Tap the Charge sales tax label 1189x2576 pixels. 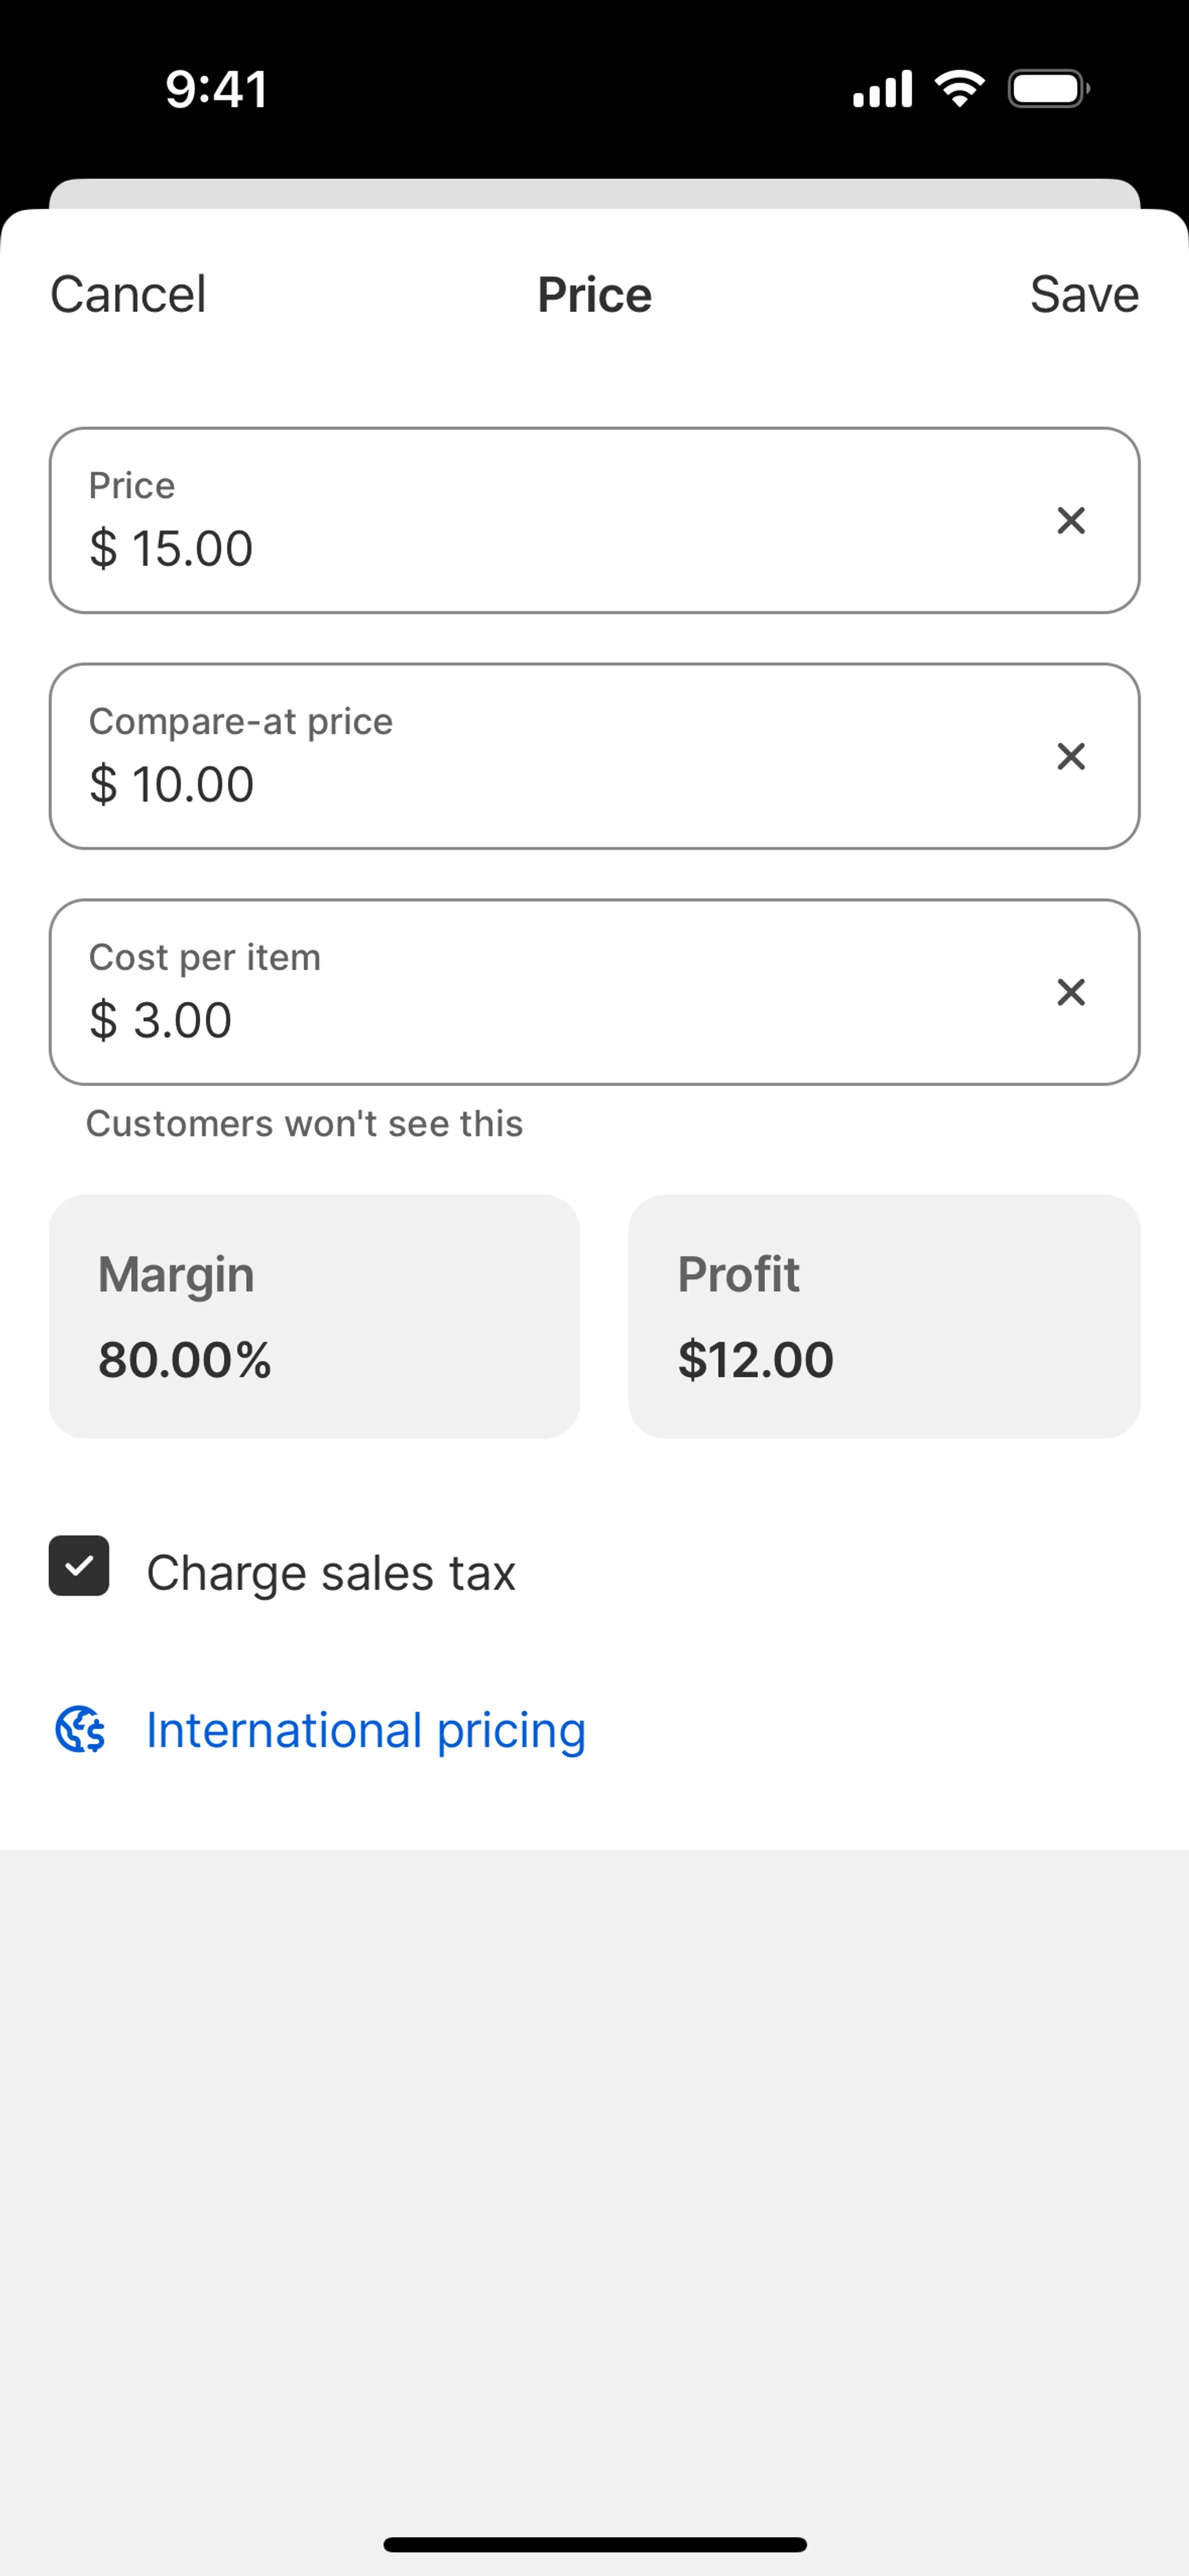pos(330,1573)
